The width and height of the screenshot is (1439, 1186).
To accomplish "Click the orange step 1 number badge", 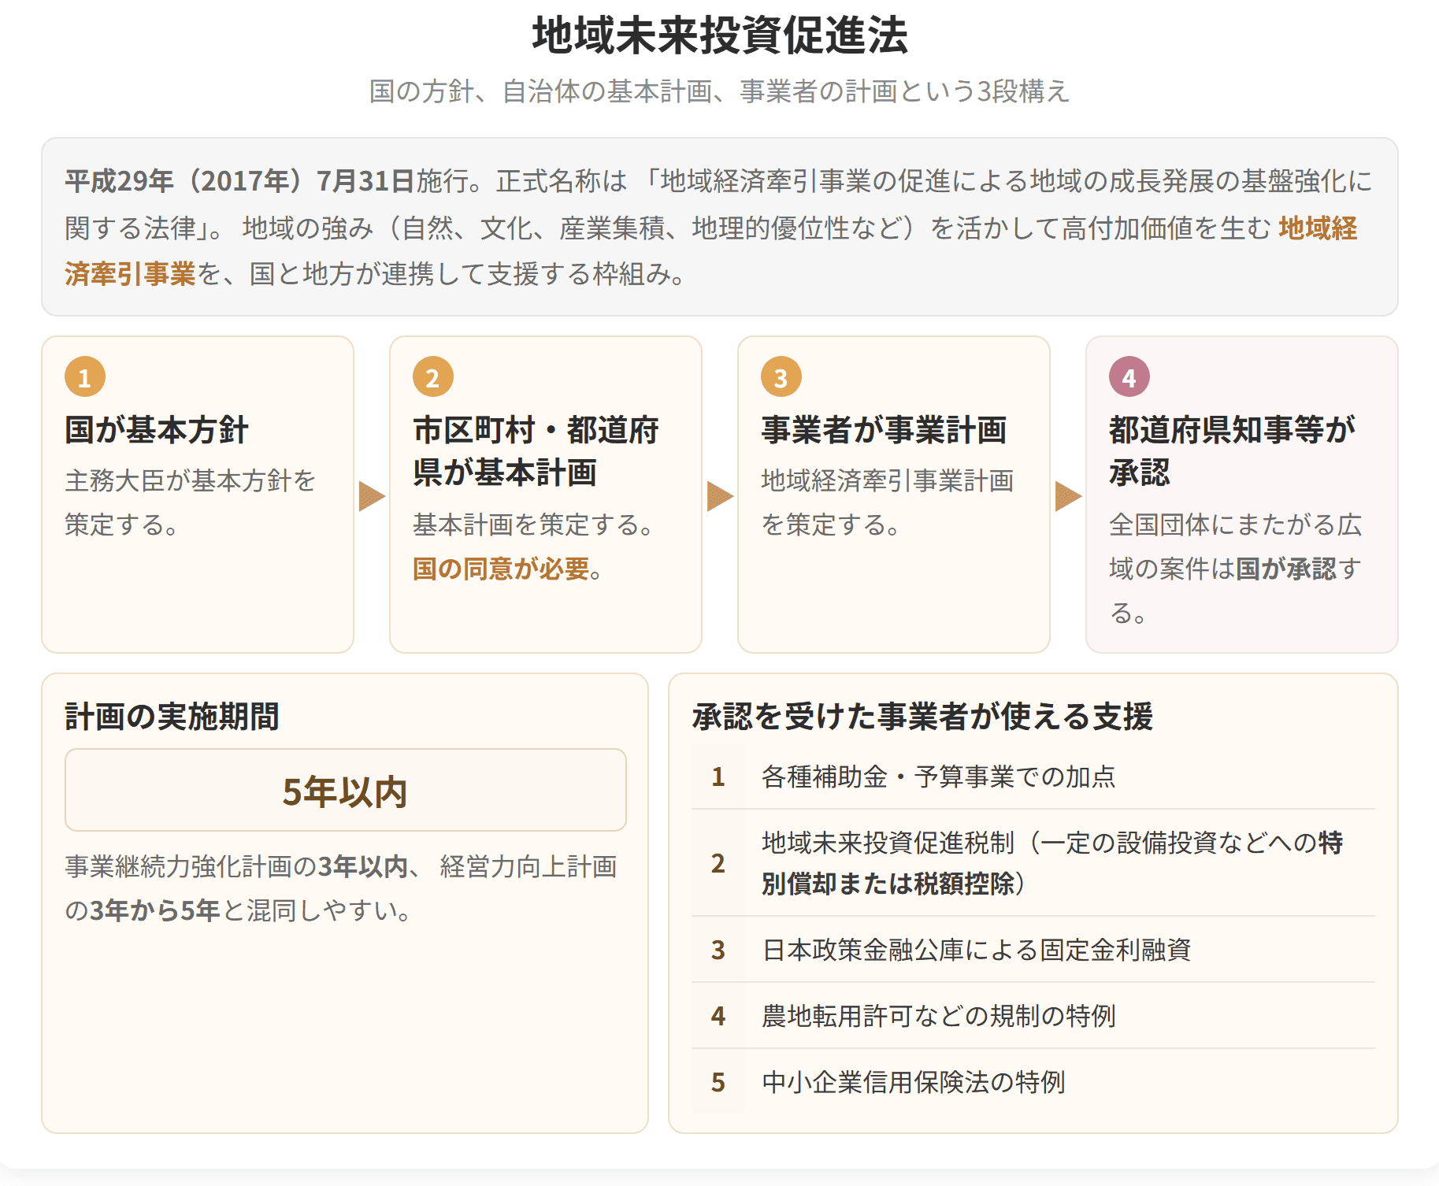I will (85, 376).
